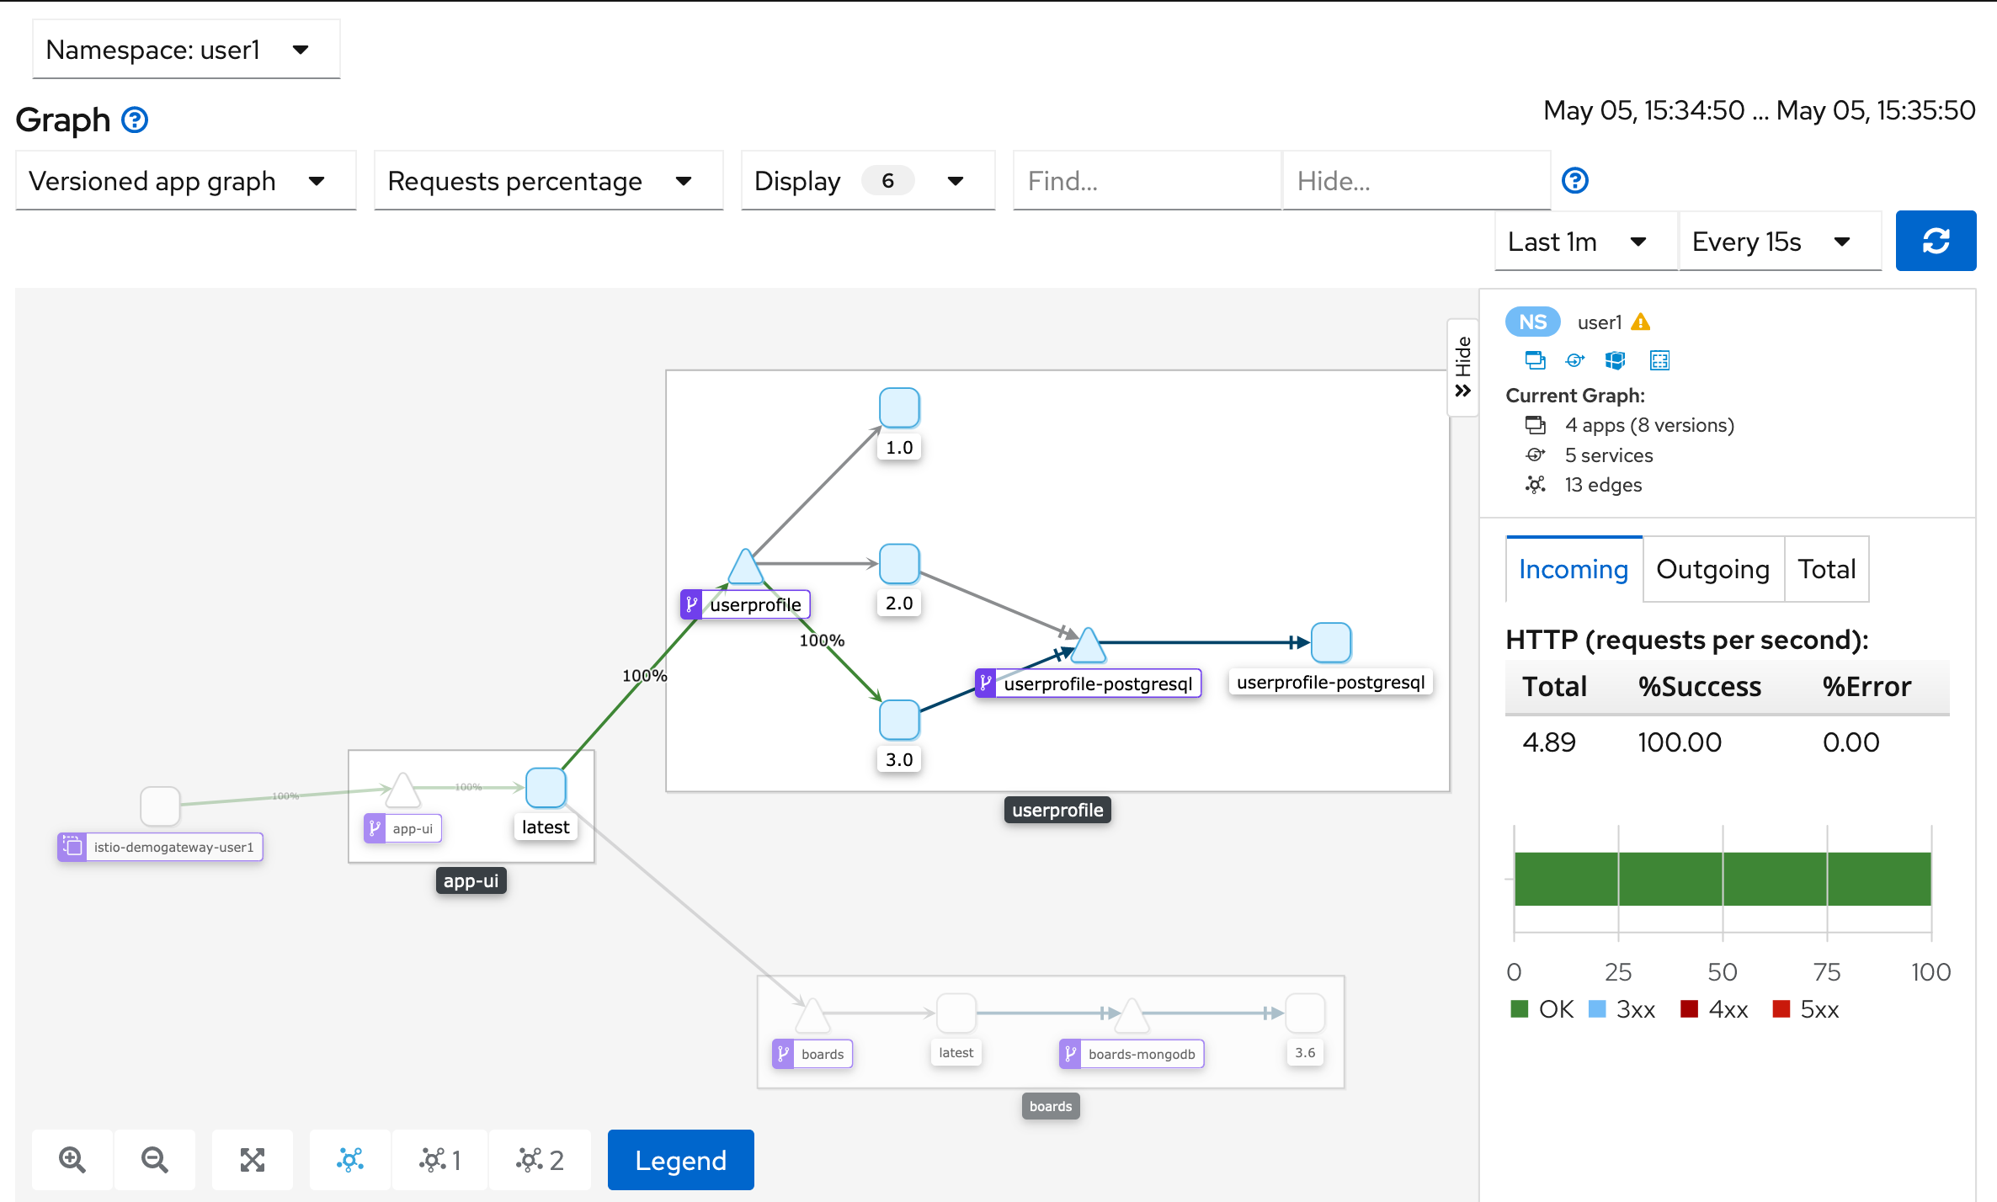This screenshot has width=1997, height=1202.
Task: Click the '13 edges' summary text
Action: [1603, 485]
